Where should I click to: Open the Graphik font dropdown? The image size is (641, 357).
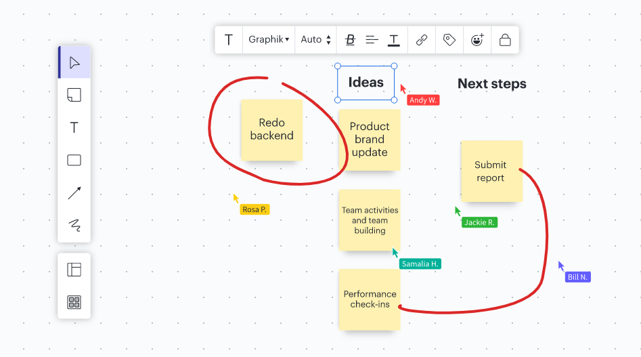pyautogui.click(x=269, y=40)
